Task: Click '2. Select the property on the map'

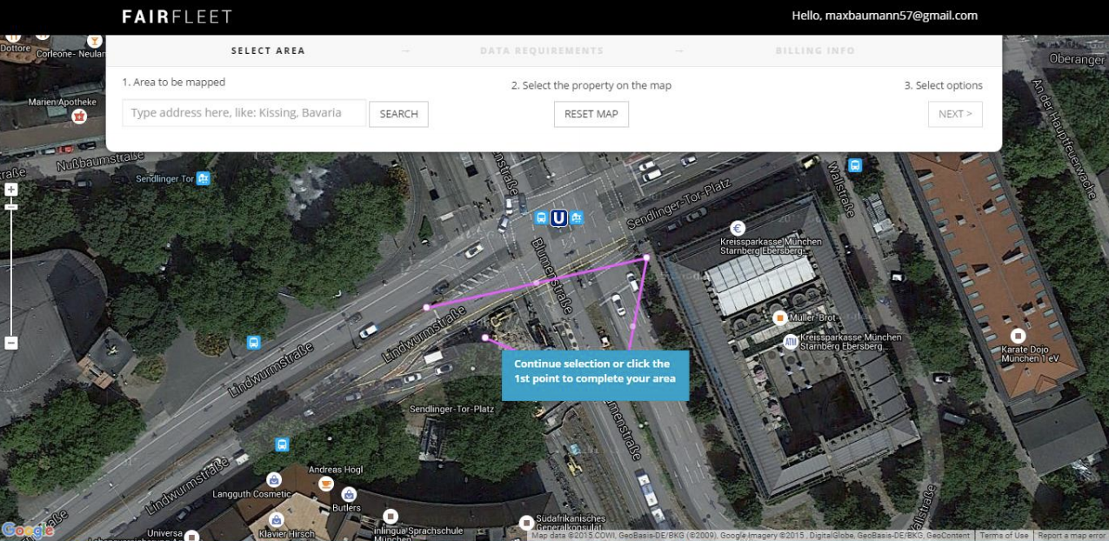Action: click(x=591, y=86)
